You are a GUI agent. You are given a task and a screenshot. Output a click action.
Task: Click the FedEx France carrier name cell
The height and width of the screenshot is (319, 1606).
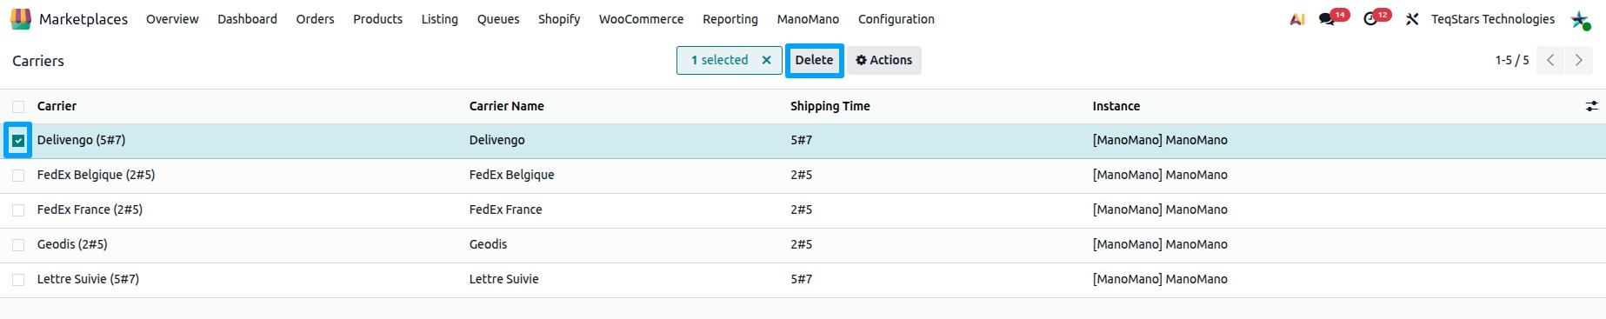pyautogui.click(x=505, y=209)
